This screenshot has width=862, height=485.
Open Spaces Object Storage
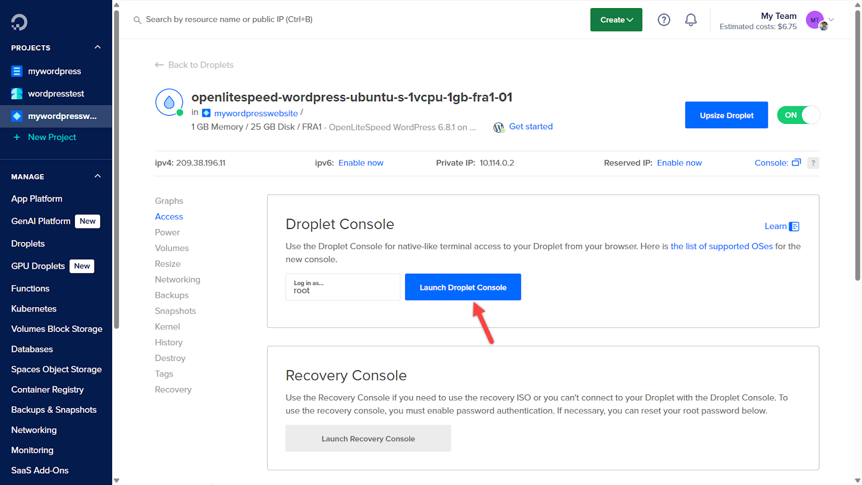click(x=57, y=369)
